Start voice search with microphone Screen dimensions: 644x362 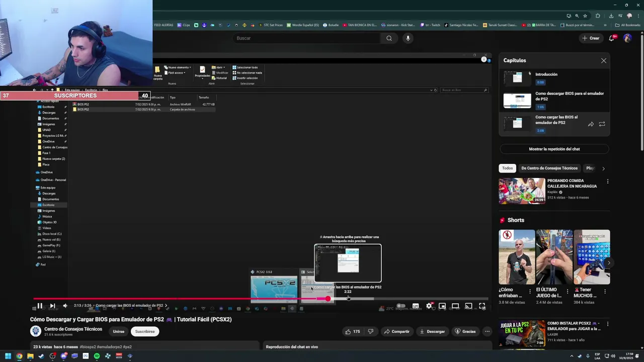coord(408,38)
